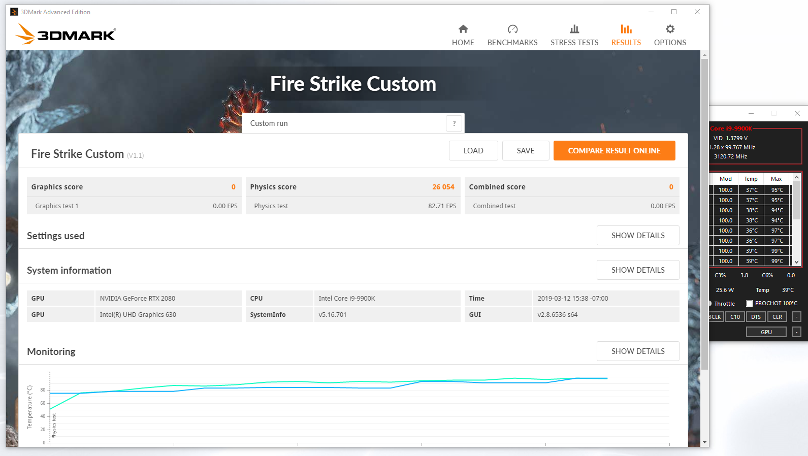Image resolution: width=808 pixels, height=456 pixels.
Task: Minimize the 3DMark window
Action: 651,12
